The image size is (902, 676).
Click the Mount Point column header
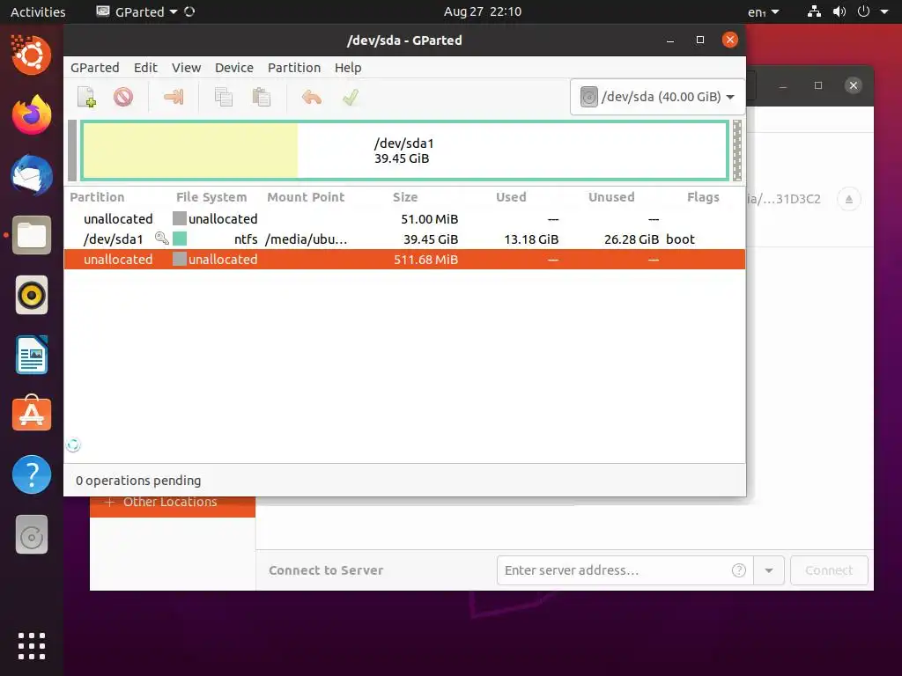[306, 197]
